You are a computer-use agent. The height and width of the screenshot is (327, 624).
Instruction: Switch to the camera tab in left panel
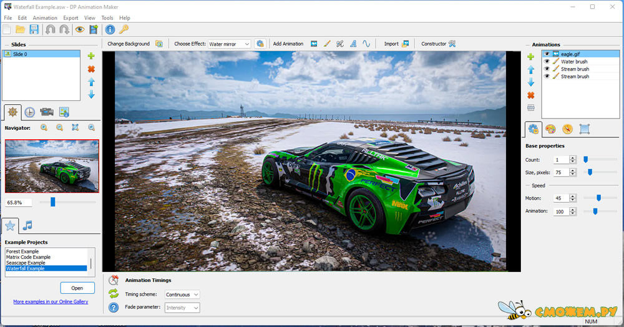(47, 112)
